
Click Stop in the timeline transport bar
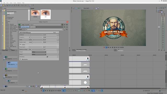tap(52, 91)
